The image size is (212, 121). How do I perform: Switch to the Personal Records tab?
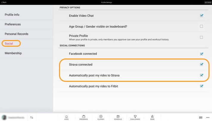pyautogui.click(x=16, y=34)
